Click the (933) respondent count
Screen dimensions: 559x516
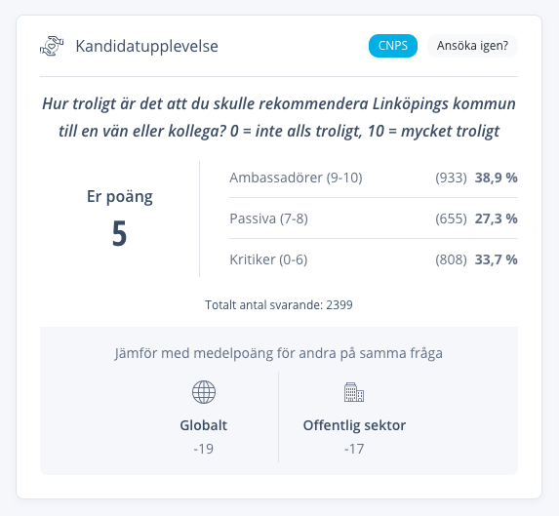(x=451, y=178)
